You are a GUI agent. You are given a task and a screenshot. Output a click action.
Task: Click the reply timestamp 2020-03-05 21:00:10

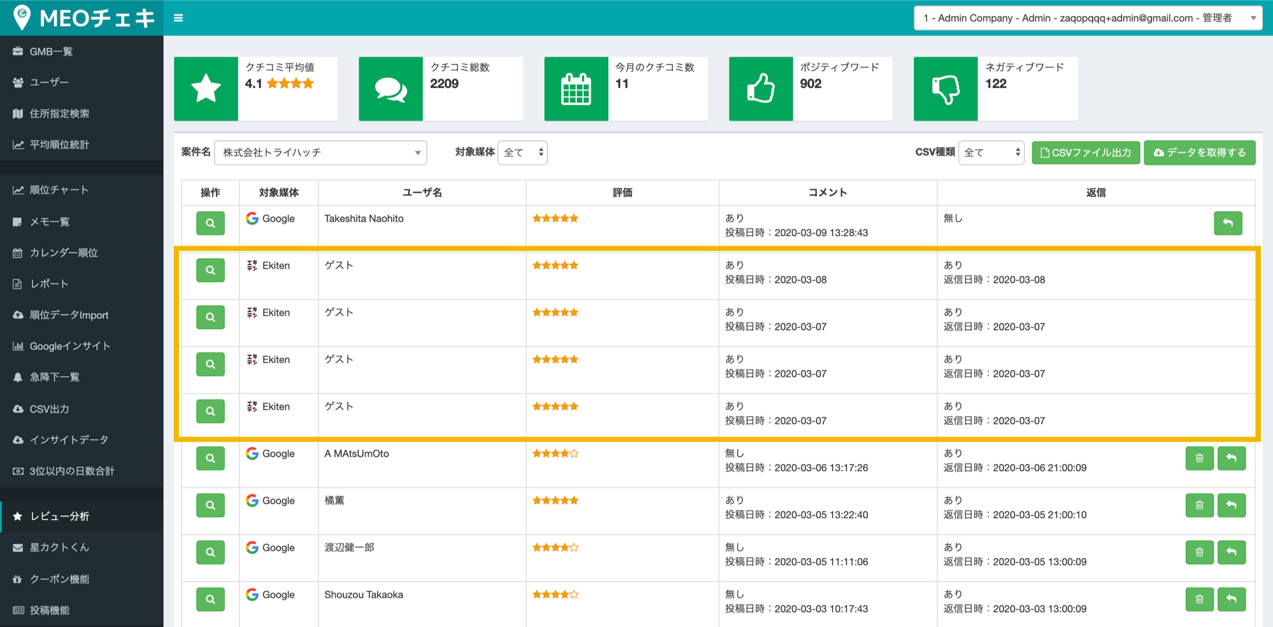[x=1040, y=515]
